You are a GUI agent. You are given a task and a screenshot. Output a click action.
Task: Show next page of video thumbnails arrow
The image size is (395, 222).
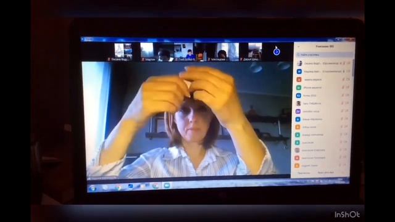point(276,52)
